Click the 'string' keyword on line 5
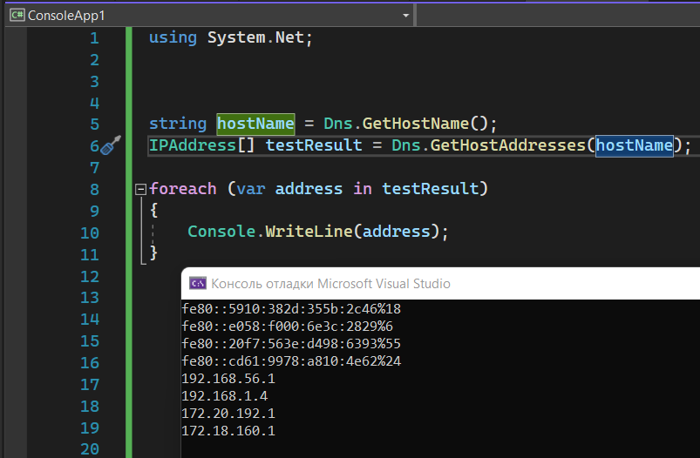The height and width of the screenshot is (458, 700). tap(178, 124)
